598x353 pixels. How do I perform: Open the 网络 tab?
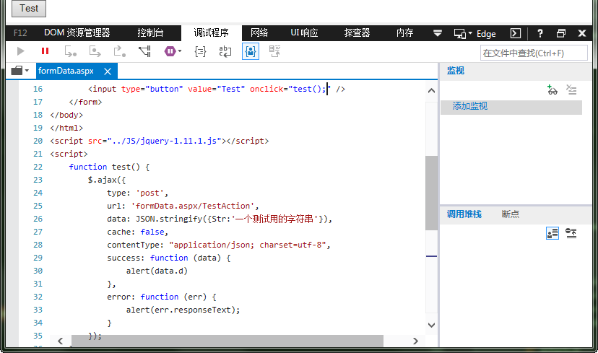point(259,32)
